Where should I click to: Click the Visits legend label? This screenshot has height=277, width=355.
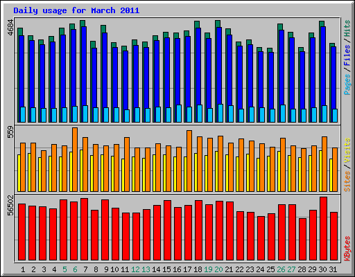click(x=347, y=150)
